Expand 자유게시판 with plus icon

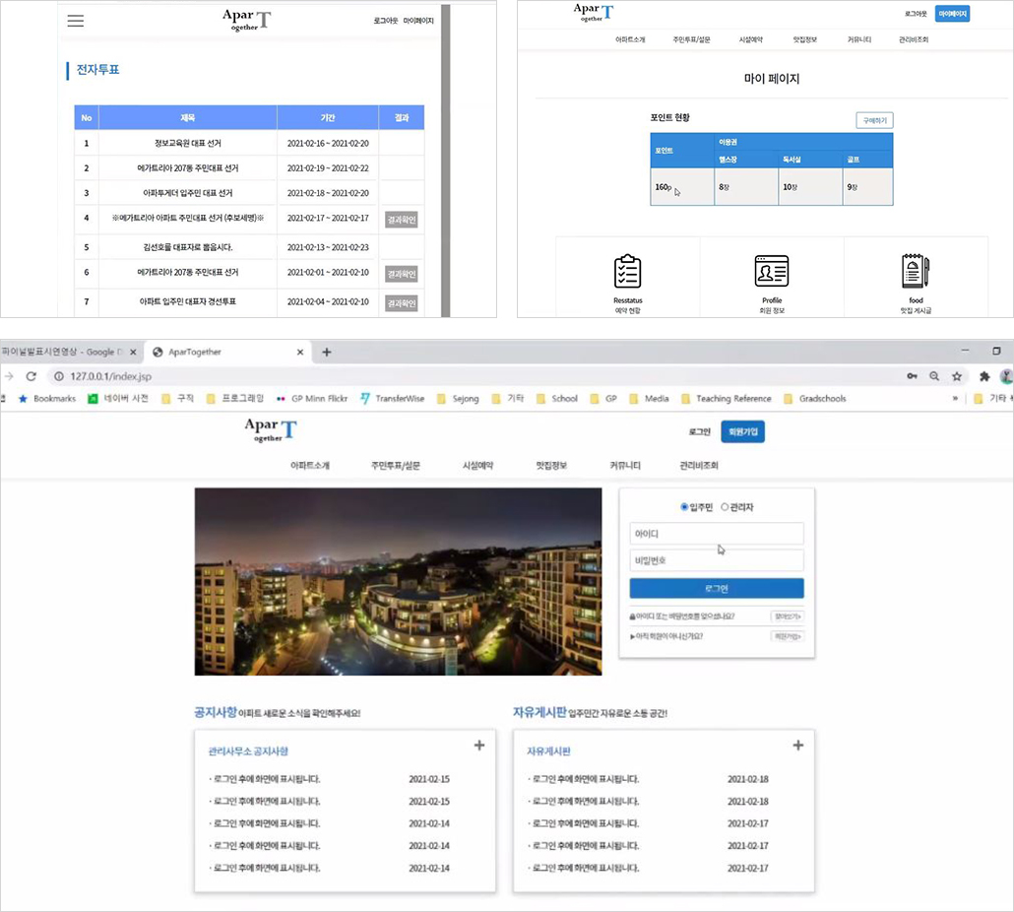click(798, 746)
